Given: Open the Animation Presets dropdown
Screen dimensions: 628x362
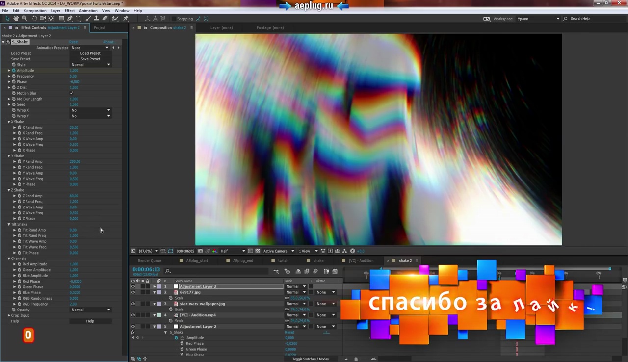Looking at the screenshot, I should (x=90, y=48).
